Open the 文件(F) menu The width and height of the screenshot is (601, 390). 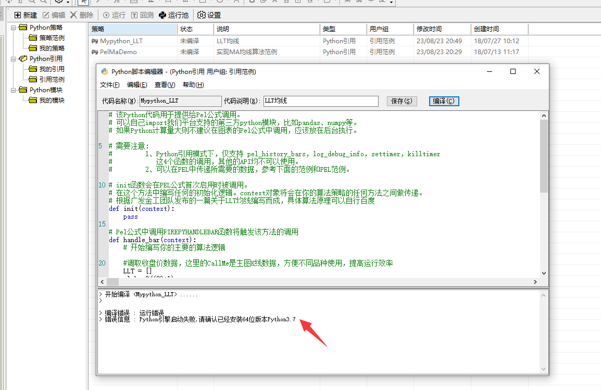pyautogui.click(x=109, y=85)
